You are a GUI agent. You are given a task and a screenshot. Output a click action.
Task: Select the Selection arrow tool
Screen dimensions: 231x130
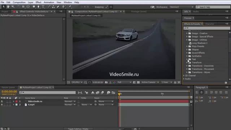[x=4, y=6]
